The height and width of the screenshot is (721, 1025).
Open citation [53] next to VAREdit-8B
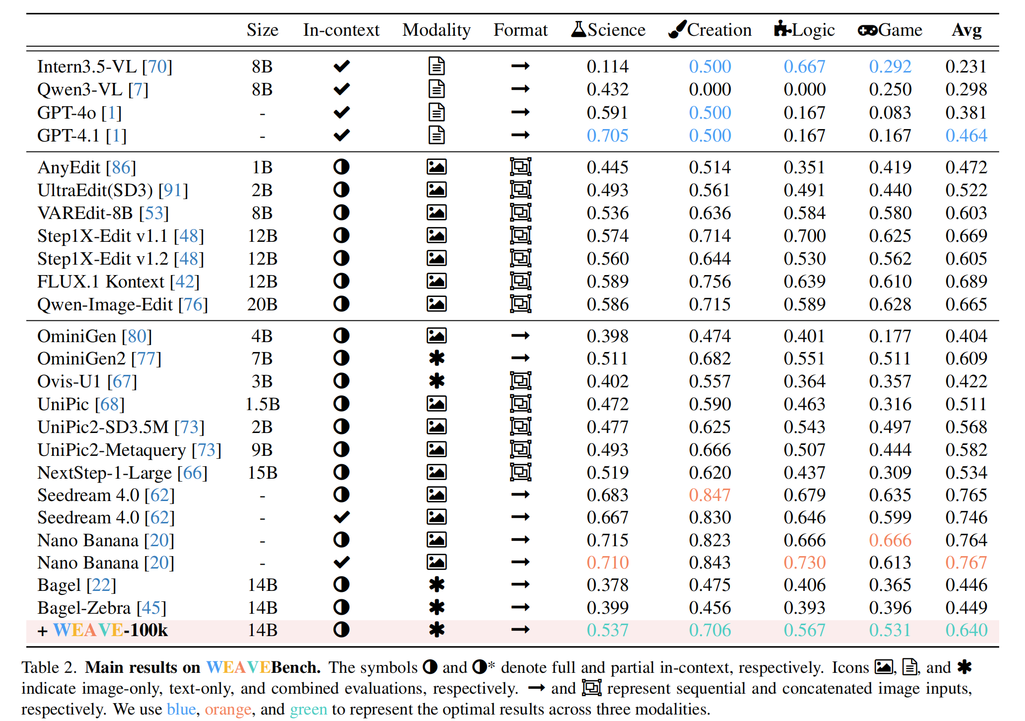pos(154,213)
